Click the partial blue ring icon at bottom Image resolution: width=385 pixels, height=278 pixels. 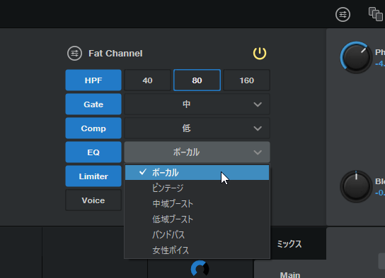tap(200, 269)
